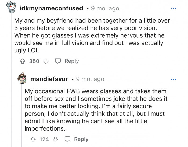Screen dimensions: 188x147
Task: Click the Reply label under the 350-point comment
Action: pos(71,61)
